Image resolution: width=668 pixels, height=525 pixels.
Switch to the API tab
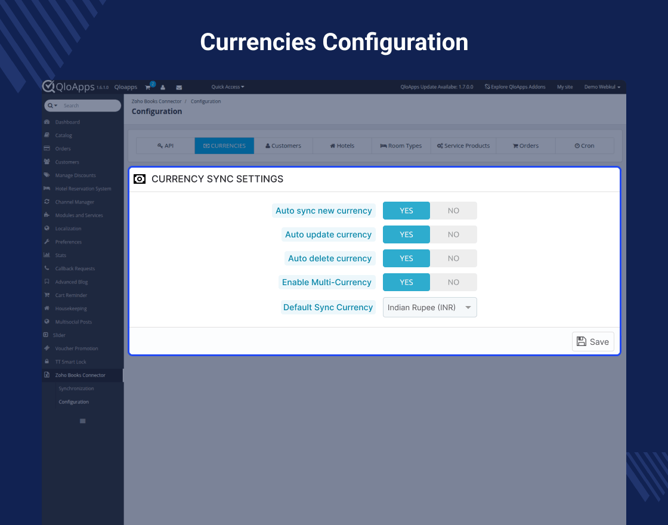tap(165, 146)
